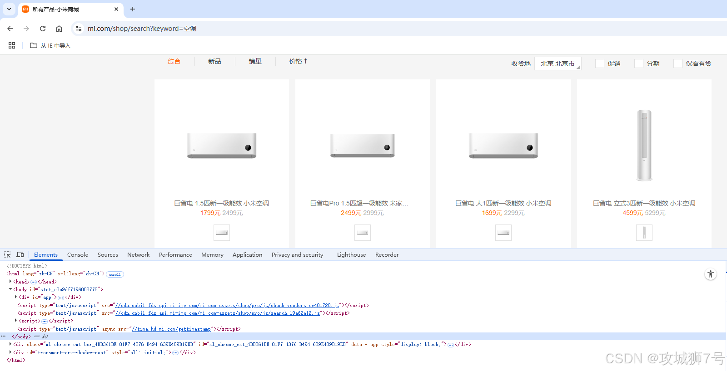Expand the transmart-crx-shadow-root div node
727x371 pixels.
click(x=10, y=352)
